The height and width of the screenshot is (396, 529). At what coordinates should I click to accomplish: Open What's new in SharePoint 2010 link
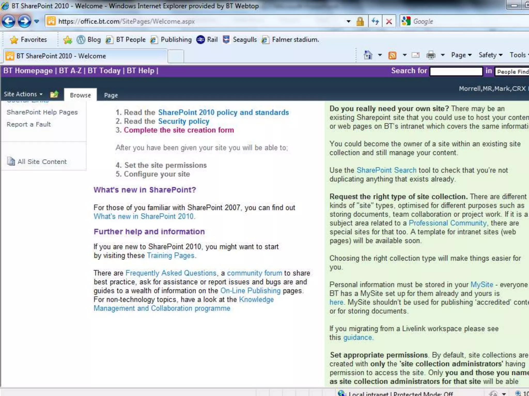point(144,217)
